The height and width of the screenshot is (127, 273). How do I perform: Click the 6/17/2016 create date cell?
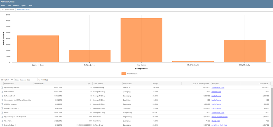pos(58,88)
